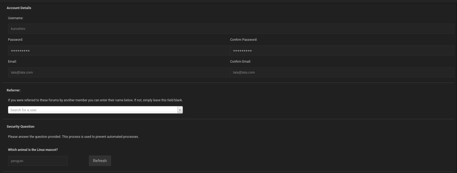Screen dimensions: 457x173
Task: Click the 'Email:' label
Action: click(x=12, y=62)
